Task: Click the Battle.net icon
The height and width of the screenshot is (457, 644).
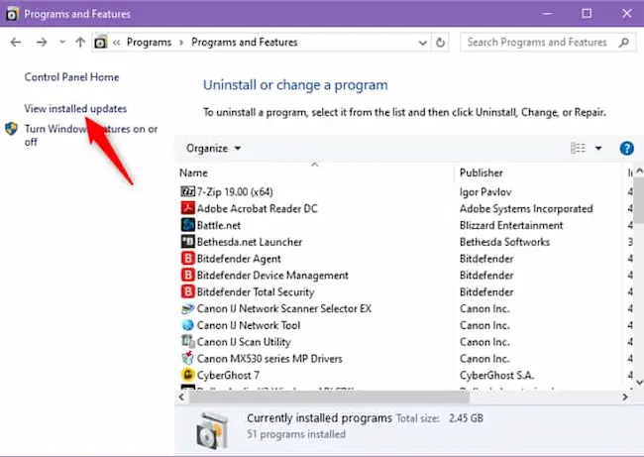Action: (x=187, y=225)
